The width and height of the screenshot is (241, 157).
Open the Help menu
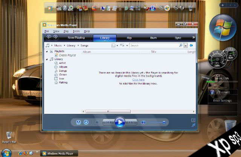(x=87, y=31)
